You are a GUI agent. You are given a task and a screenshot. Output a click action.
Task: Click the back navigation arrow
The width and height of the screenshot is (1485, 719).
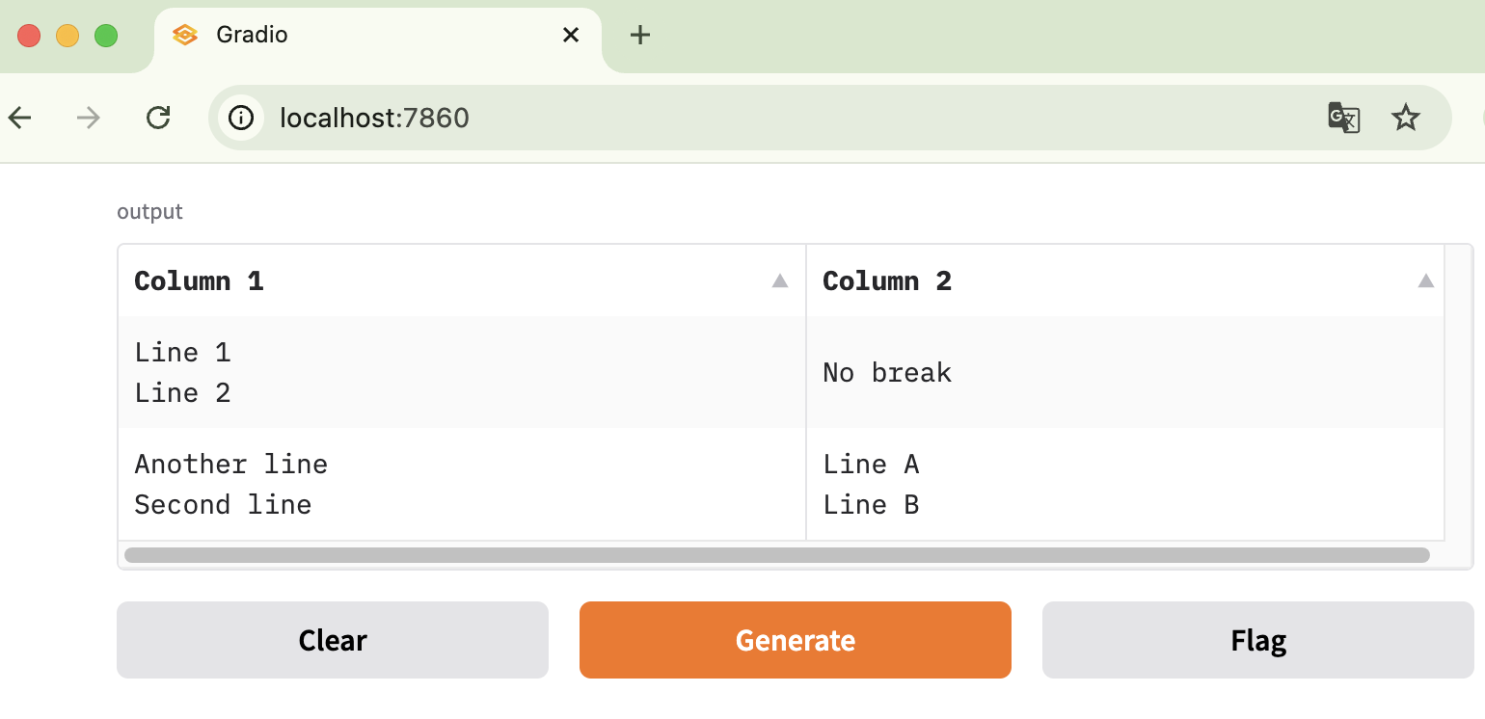pyautogui.click(x=19, y=118)
